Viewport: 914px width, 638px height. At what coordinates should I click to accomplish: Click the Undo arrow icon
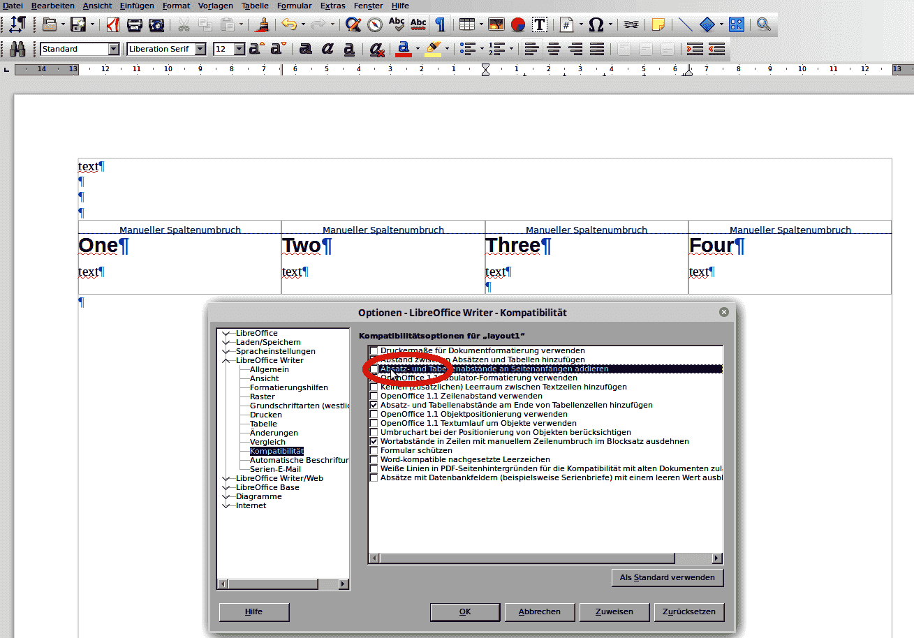(288, 24)
